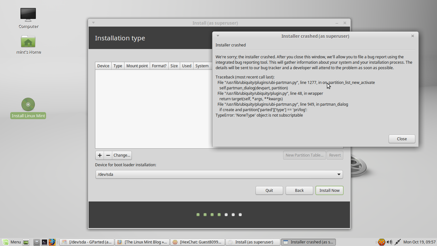Open the Mint Menu button
437x246 pixels.
point(12,242)
